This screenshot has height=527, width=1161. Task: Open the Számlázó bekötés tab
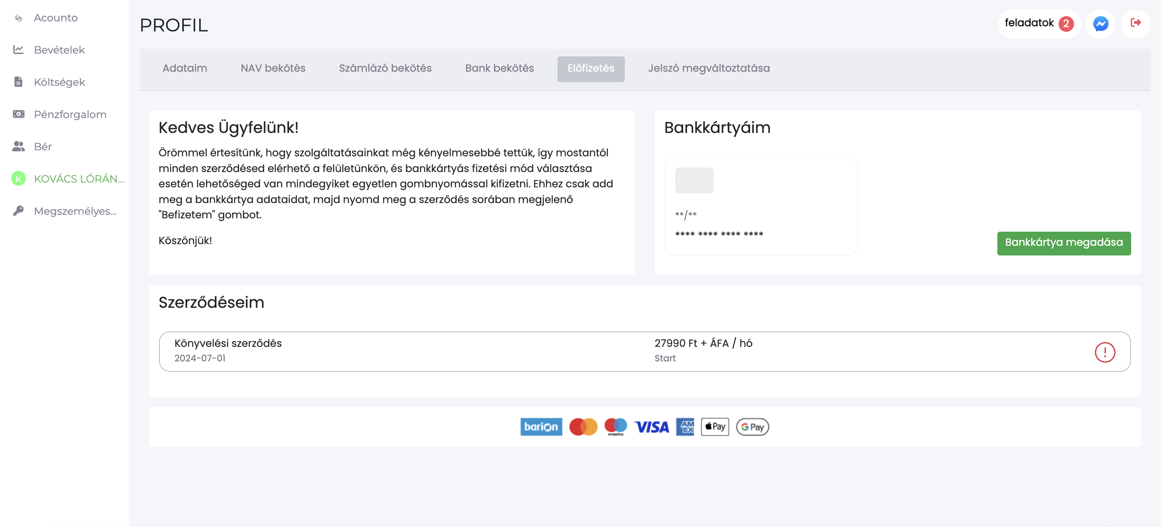coord(385,68)
